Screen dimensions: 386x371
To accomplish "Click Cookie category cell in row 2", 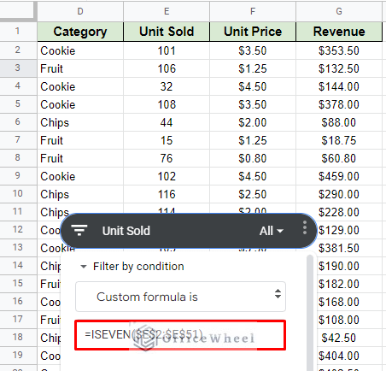I will click(x=80, y=50).
